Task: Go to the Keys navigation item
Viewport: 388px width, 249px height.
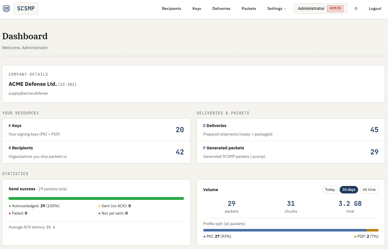Action: click(x=197, y=8)
